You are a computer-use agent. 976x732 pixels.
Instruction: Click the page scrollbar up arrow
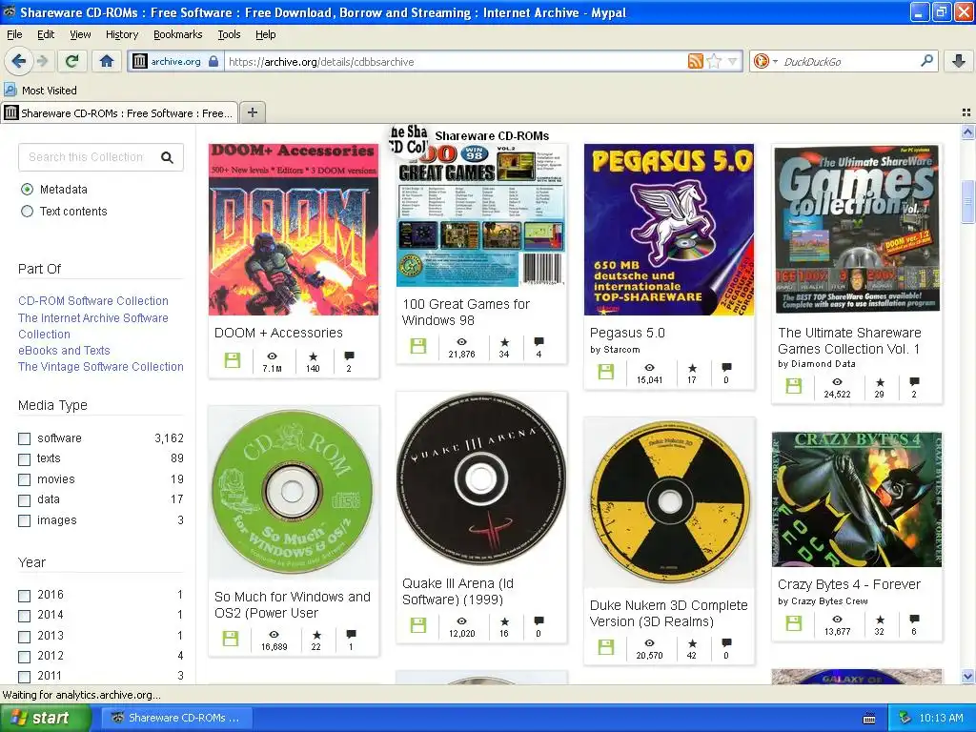click(967, 132)
